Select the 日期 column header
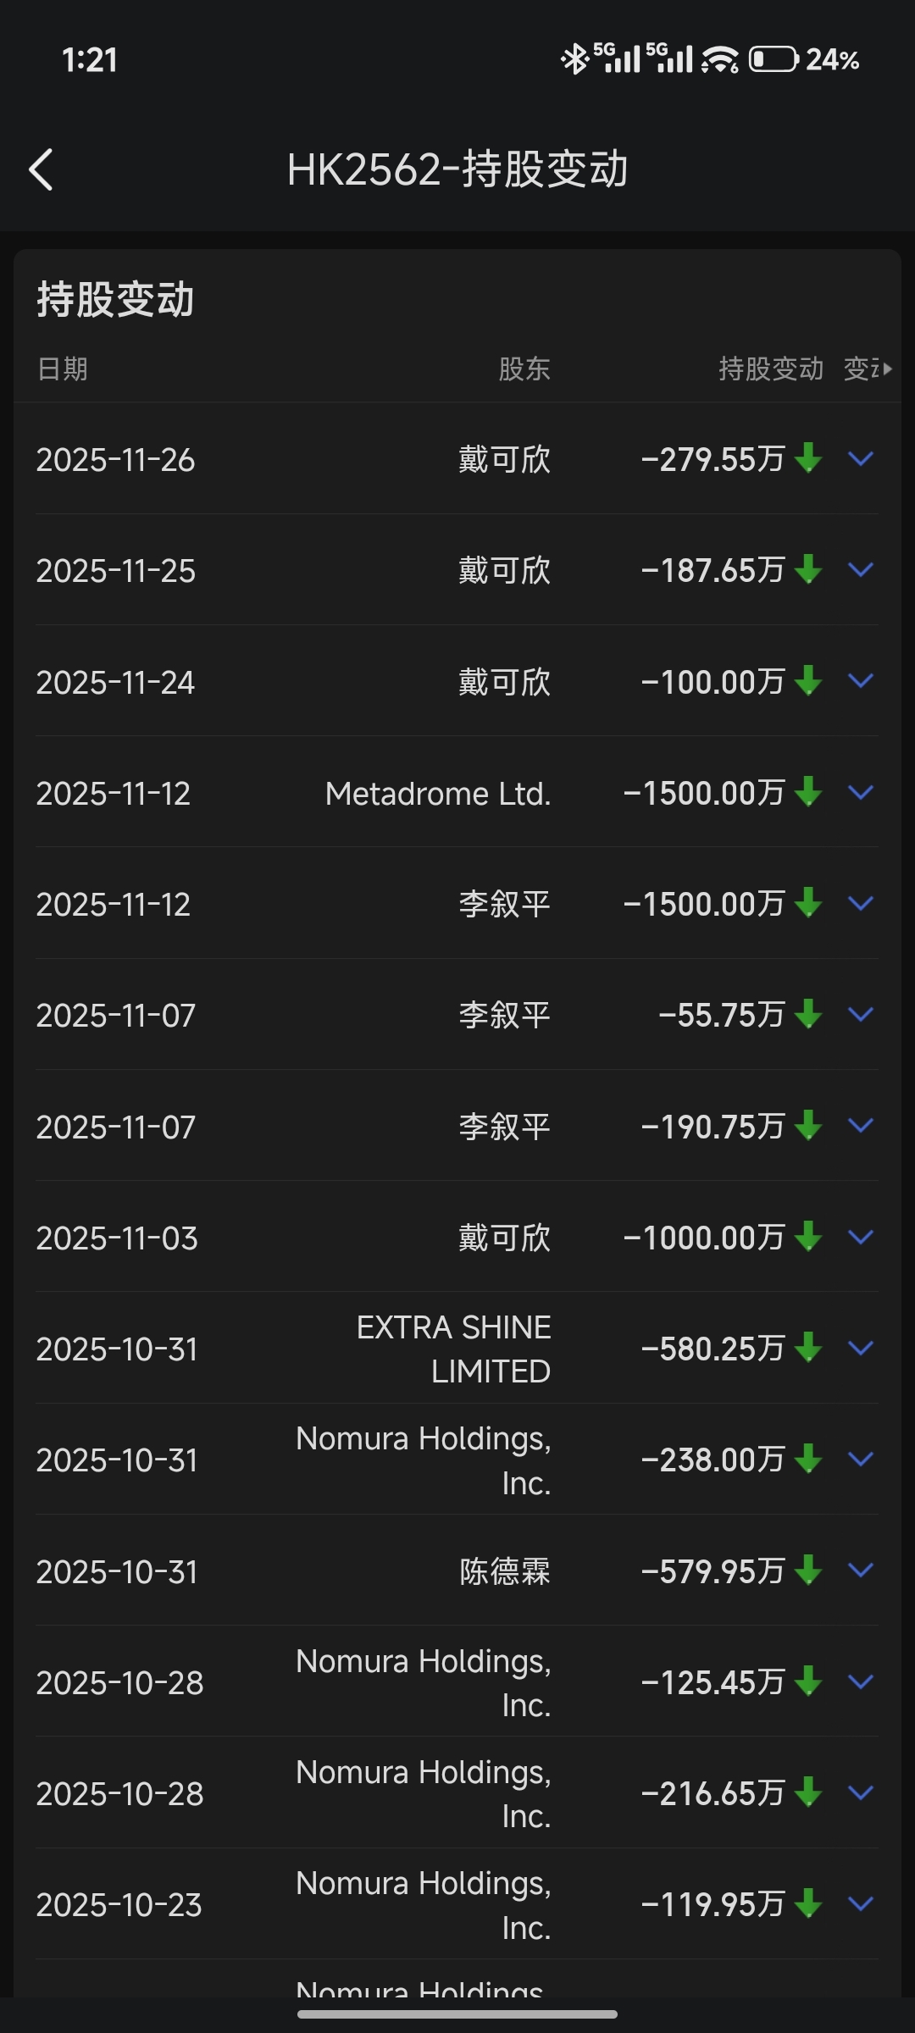Image resolution: width=915 pixels, height=2033 pixels. point(62,368)
